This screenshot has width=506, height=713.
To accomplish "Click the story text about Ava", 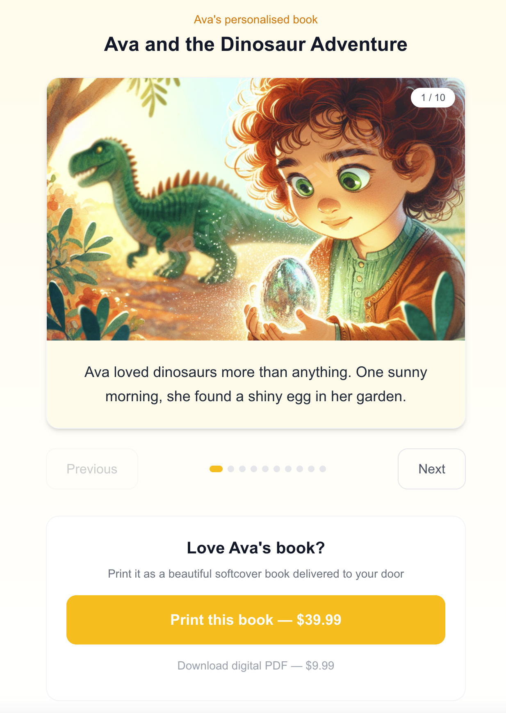I will [x=256, y=384].
